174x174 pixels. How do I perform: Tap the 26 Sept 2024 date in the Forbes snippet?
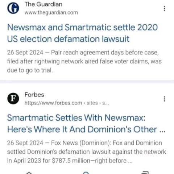(25, 143)
